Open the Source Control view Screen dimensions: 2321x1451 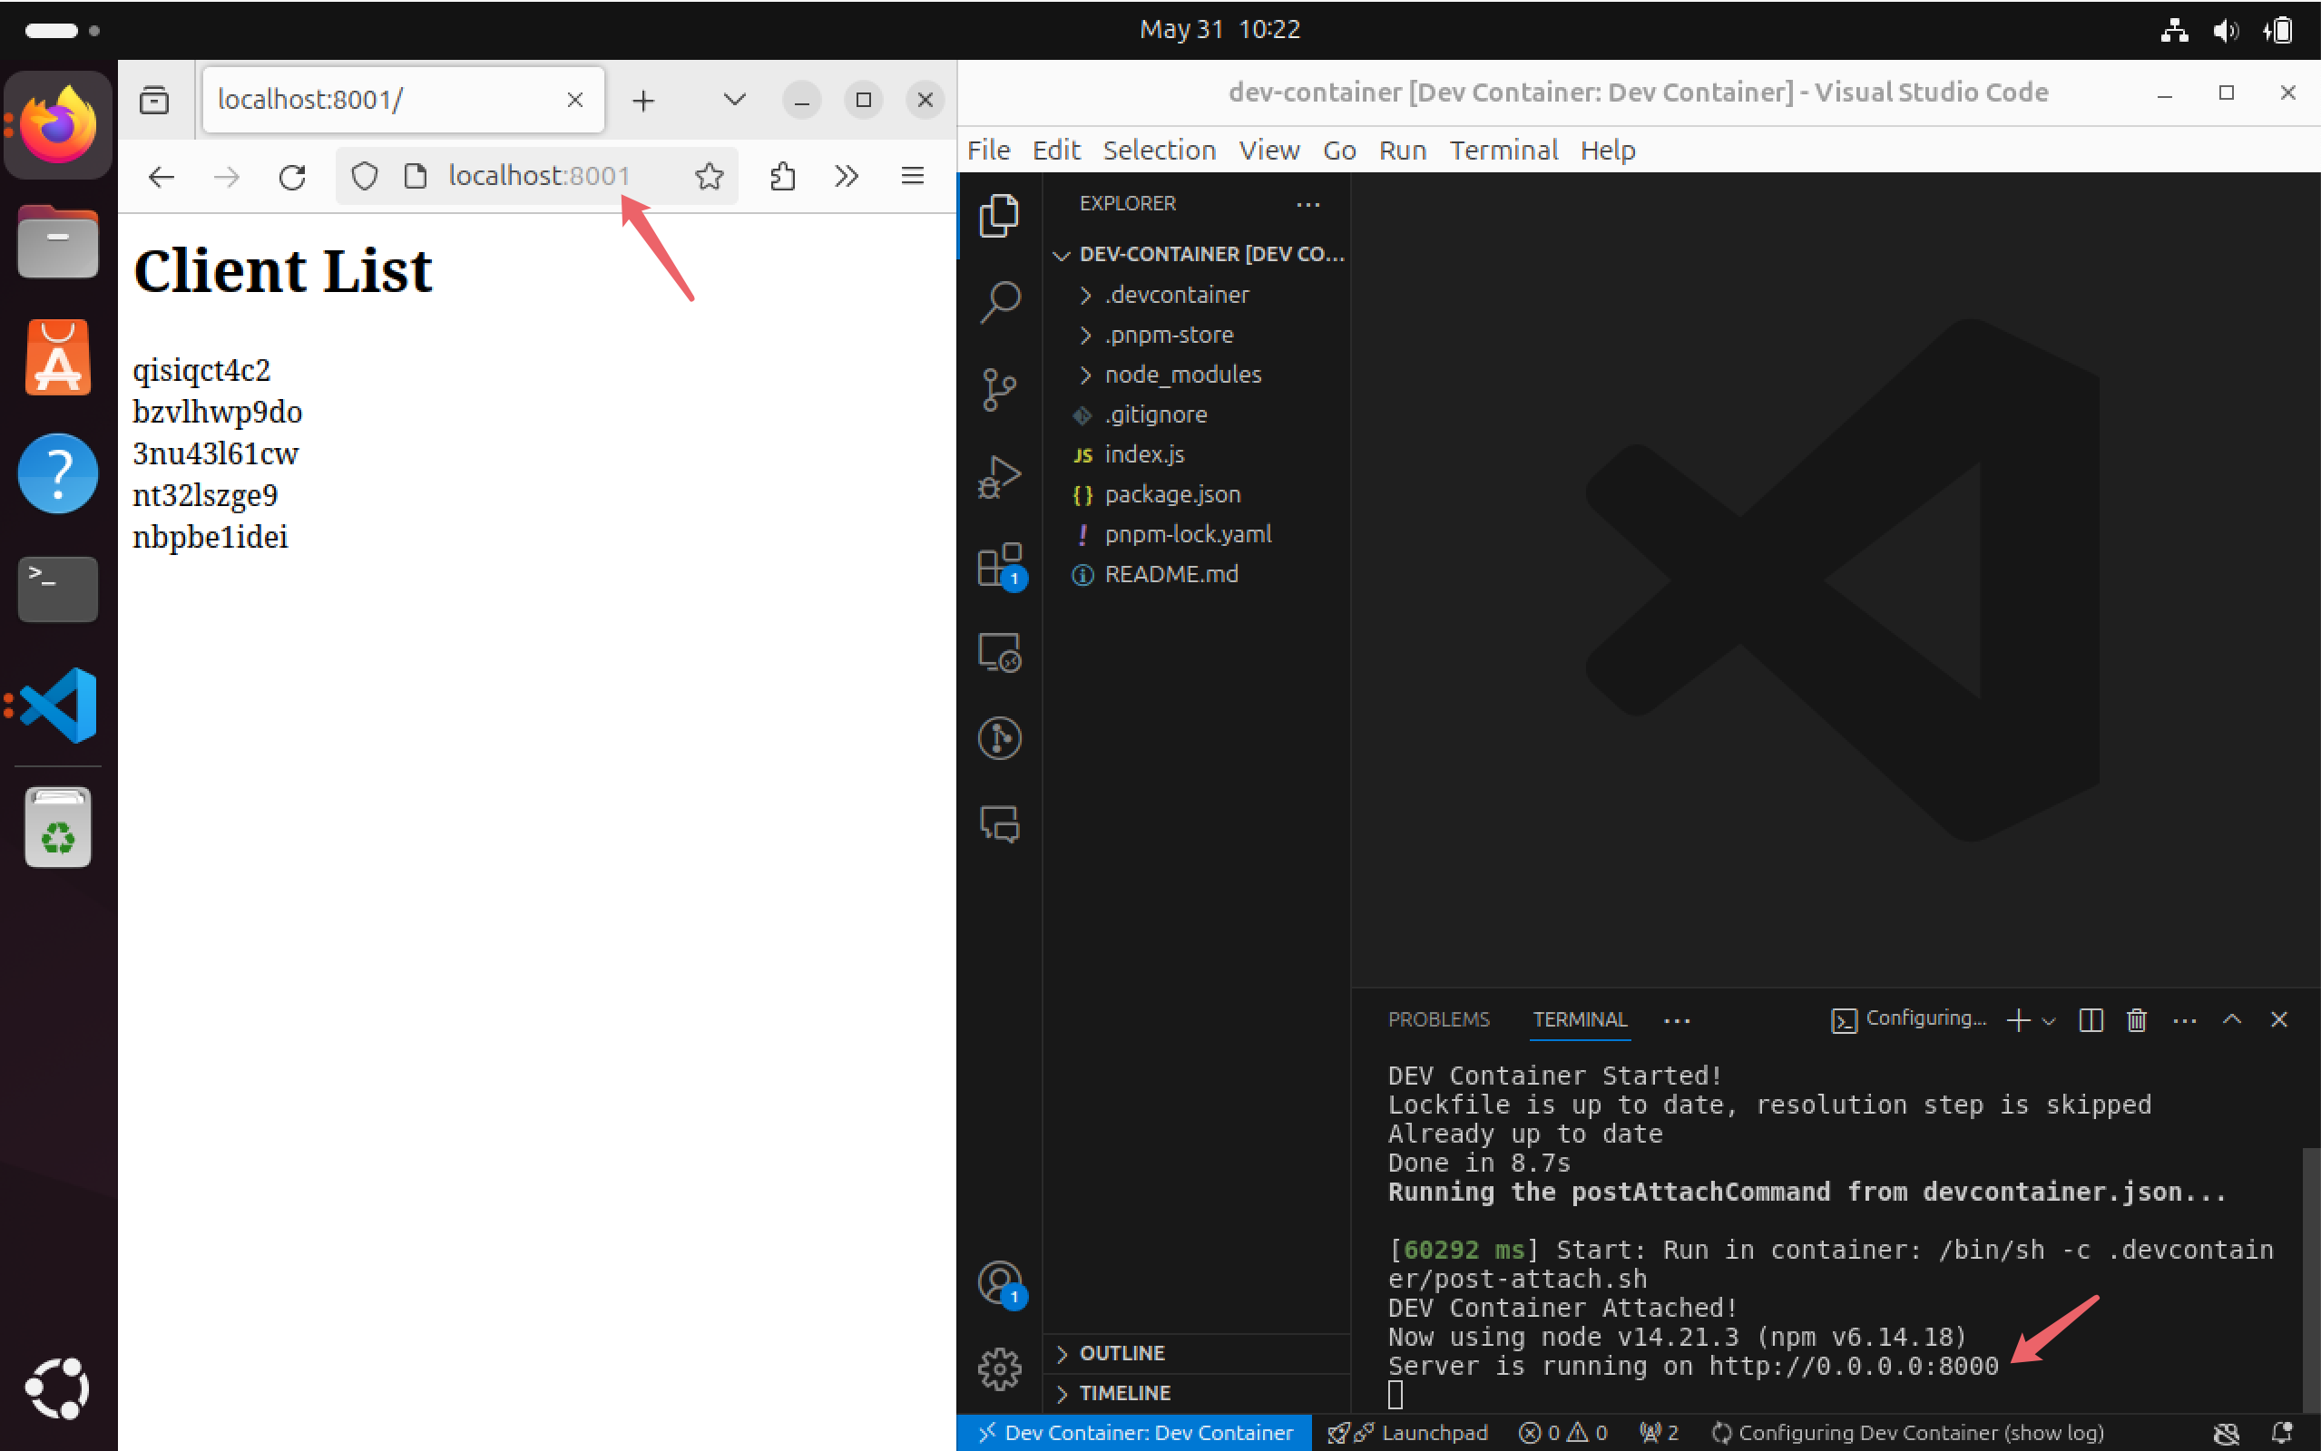999,388
